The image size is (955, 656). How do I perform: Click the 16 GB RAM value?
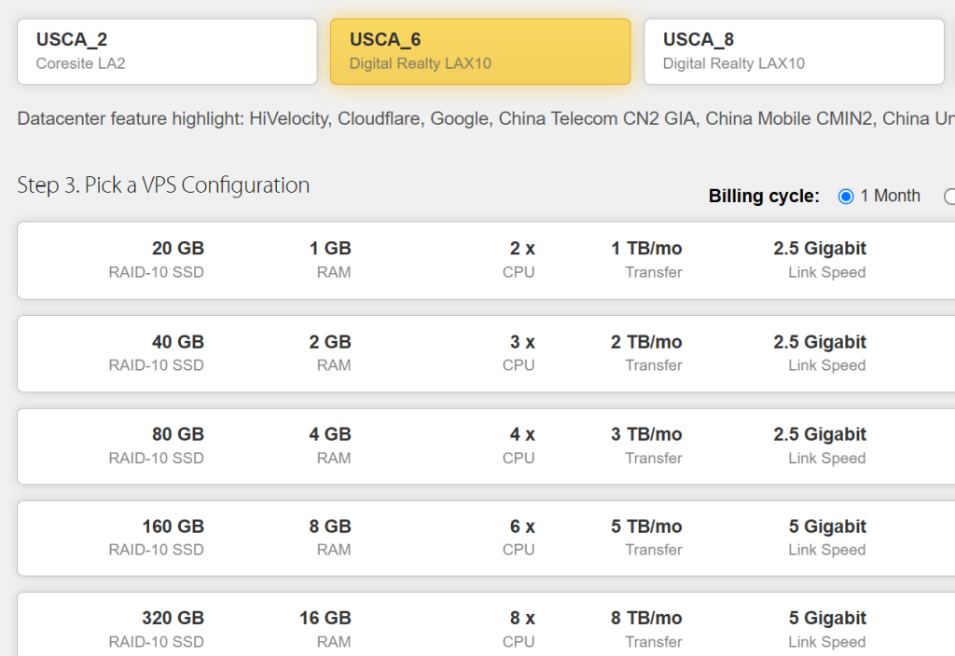(x=325, y=619)
